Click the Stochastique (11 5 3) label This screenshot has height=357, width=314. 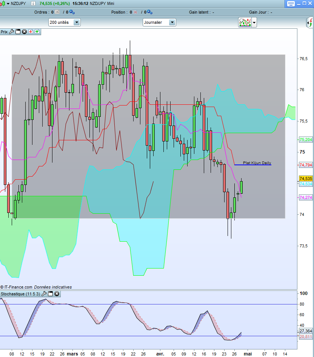click(20, 294)
